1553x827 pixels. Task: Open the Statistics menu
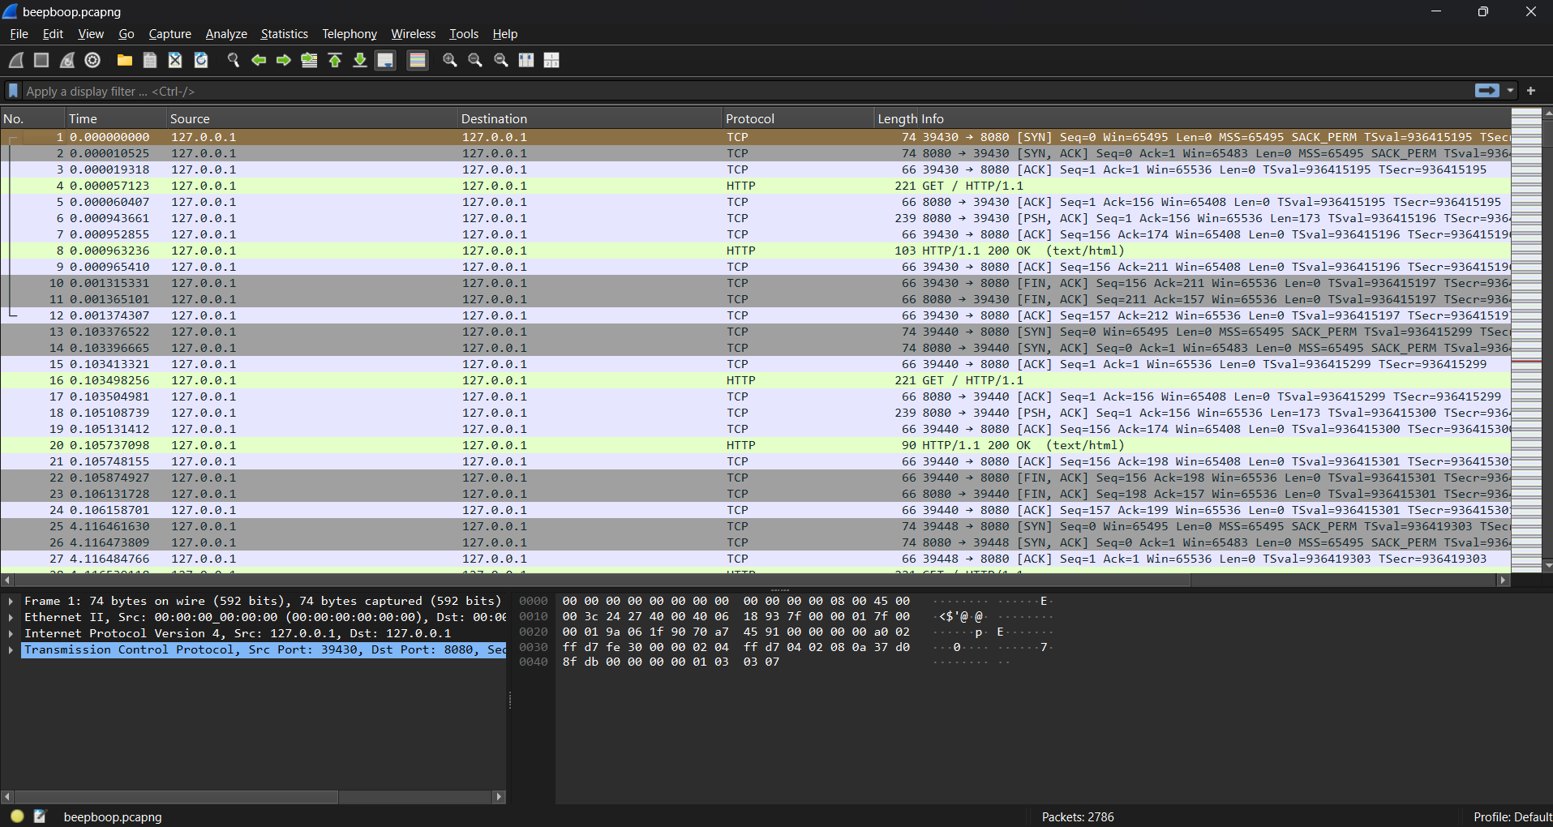click(x=284, y=34)
